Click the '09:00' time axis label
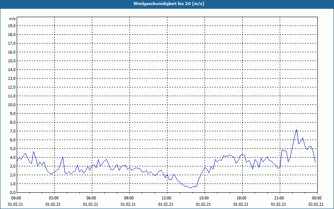This screenshot has width=334, height=209. click(x=129, y=198)
